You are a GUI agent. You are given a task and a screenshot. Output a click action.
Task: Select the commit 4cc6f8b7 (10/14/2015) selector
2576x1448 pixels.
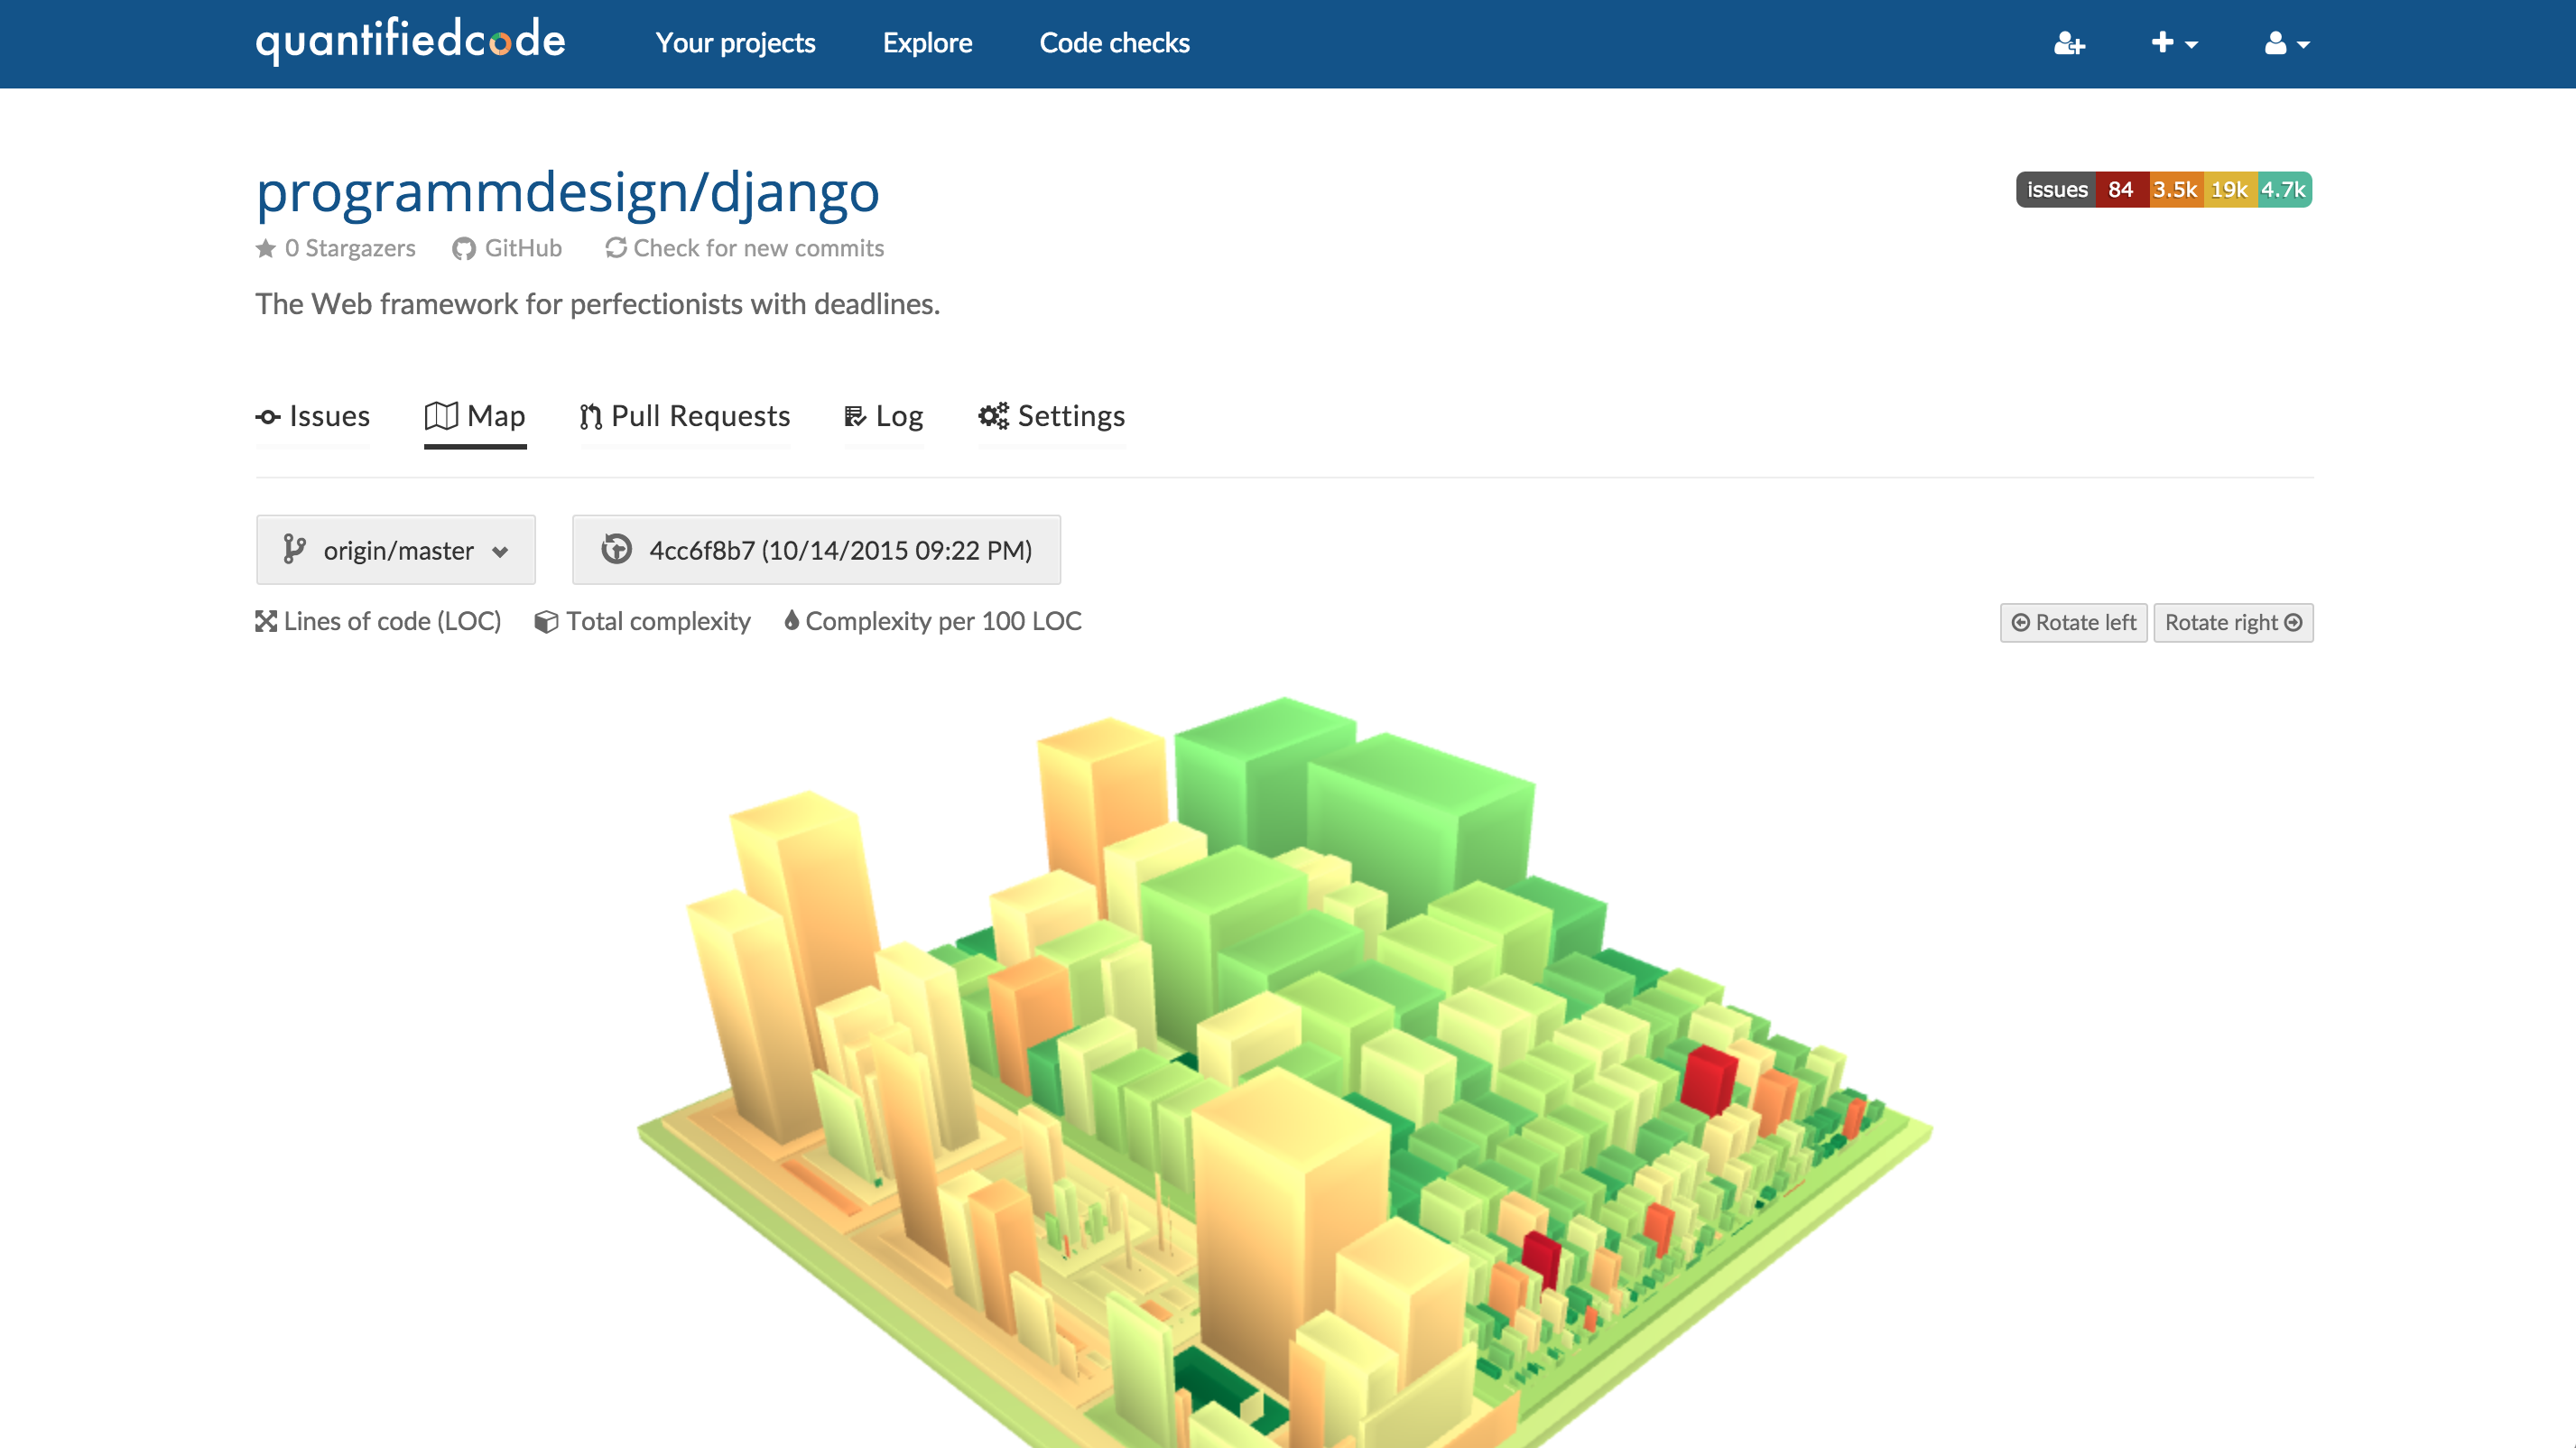pyautogui.click(x=815, y=549)
